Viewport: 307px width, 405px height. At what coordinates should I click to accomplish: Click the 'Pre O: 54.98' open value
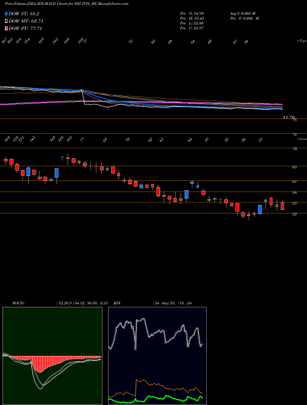(x=192, y=13)
